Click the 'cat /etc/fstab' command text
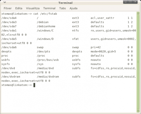 pyautogui.click(x=45, y=14)
